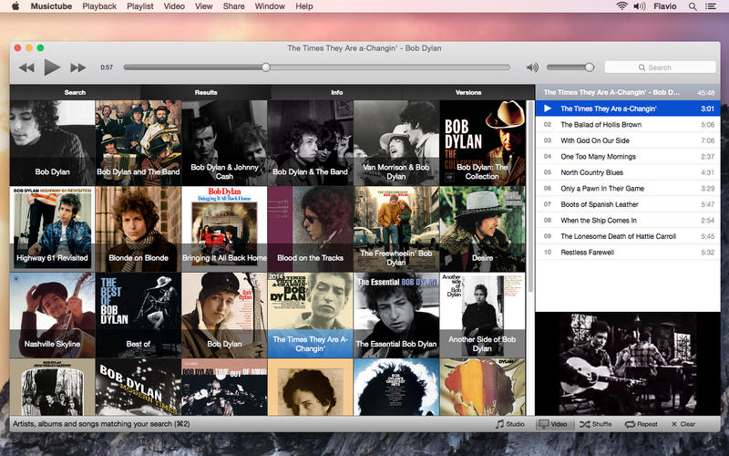Viewport: 729px width, 456px height.
Task: Open the Spotlight search icon in the menu bar
Action: 693,6
